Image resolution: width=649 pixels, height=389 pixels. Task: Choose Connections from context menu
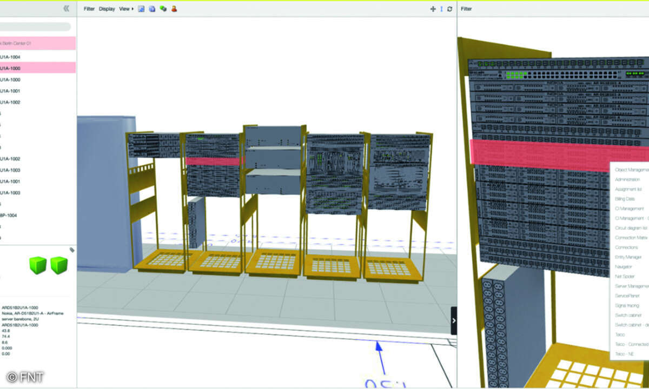click(x=626, y=247)
